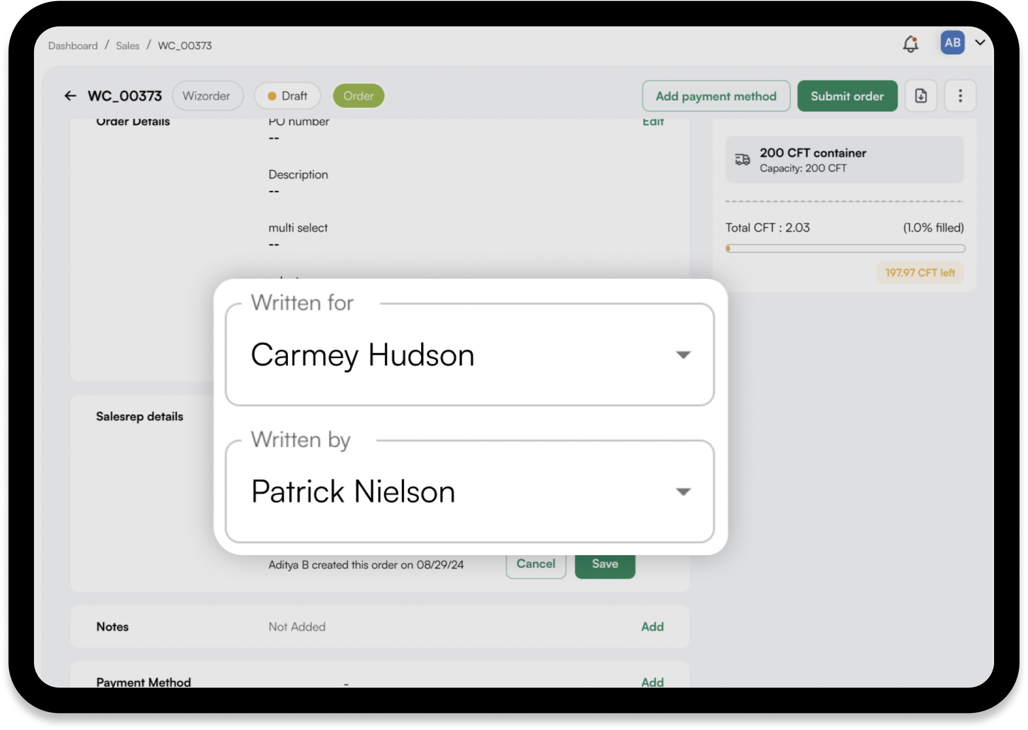Click the Dashboard breadcrumb link
Image resolution: width=1028 pixels, height=730 pixels.
pos(73,46)
